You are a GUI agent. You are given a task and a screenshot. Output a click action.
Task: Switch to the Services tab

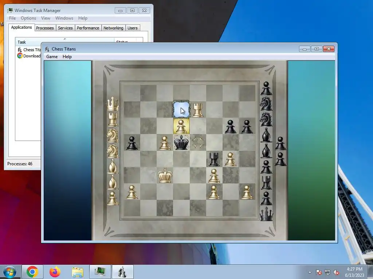pyautogui.click(x=65, y=28)
